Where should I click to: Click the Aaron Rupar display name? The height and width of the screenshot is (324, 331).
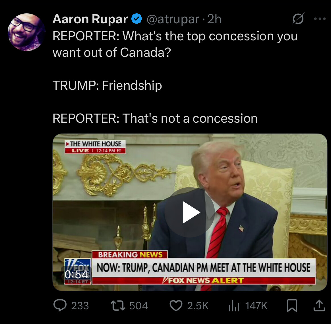point(90,19)
